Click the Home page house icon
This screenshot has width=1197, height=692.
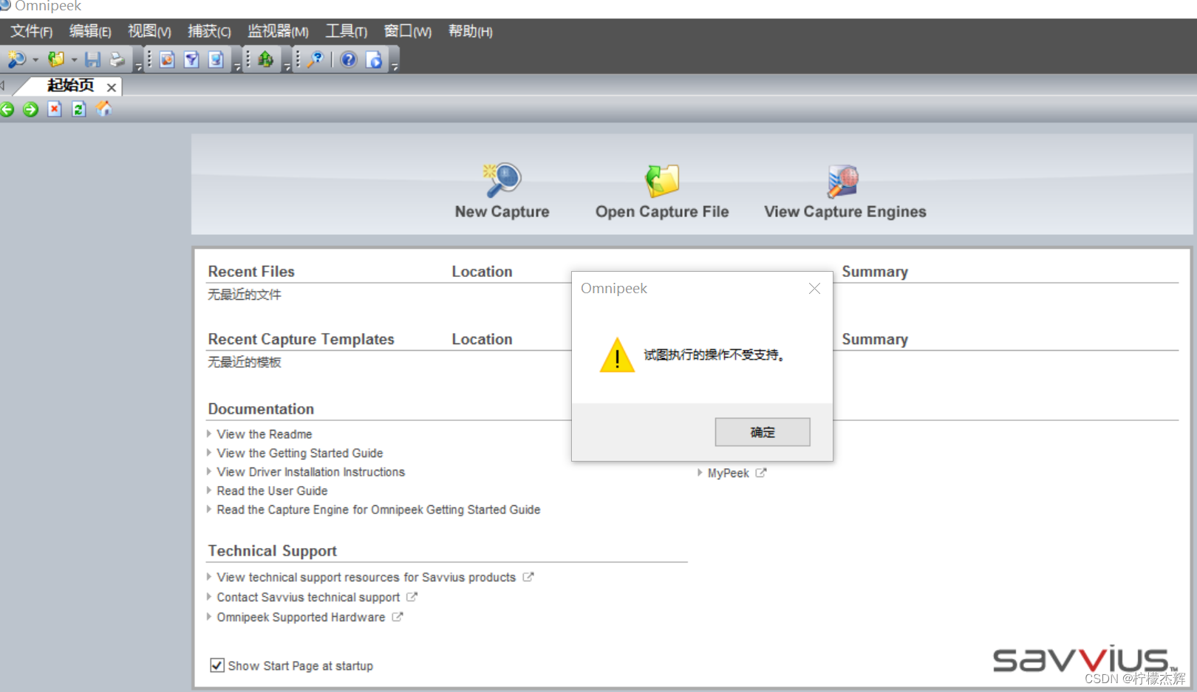[x=103, y=109]
